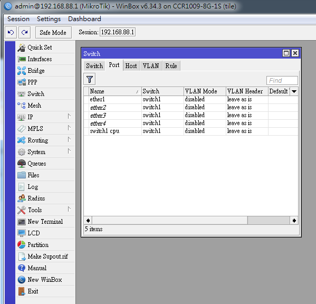Viewport: 316px width, 304px height.
Task: Click the New WinBox icon
Action: pos(21,280)
